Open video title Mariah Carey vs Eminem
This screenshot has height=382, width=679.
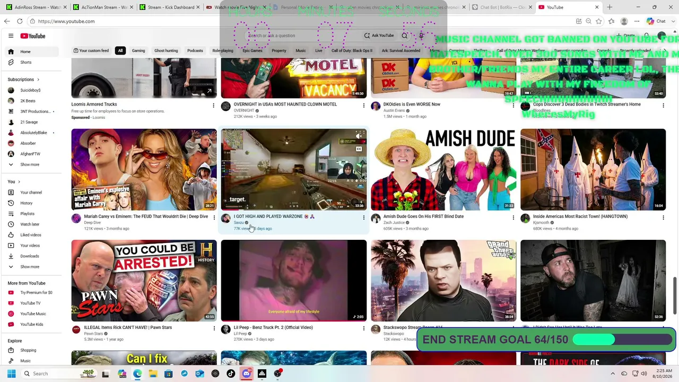tap(146, 216)
